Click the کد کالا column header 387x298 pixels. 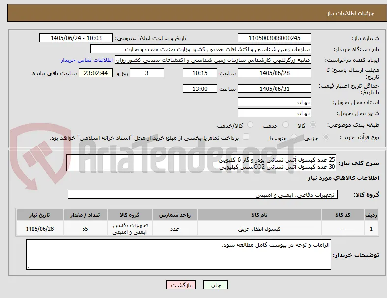click(x=343, y=215)
